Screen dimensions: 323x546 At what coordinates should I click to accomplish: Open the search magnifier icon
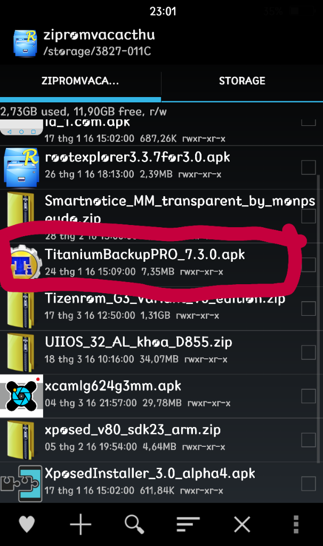click(x=134, y=524)
